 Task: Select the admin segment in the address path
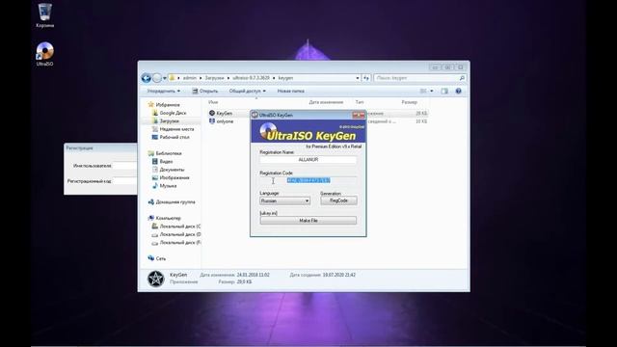189,78
